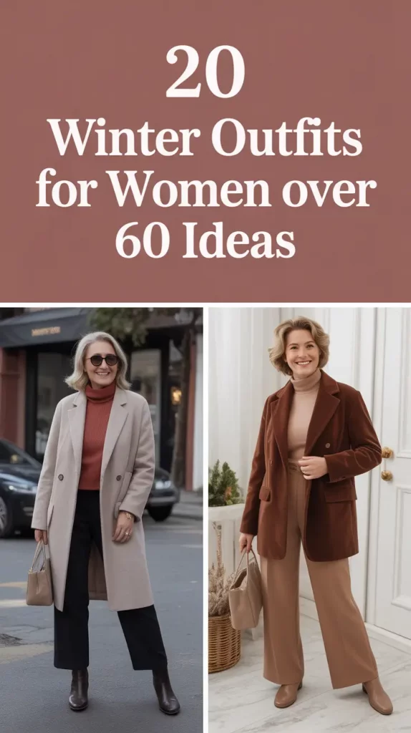Image resolution: width=411 pixels, height=733 pixels.
Task: Open the right photo of woman in brown blazer
Action: point(309,520)
